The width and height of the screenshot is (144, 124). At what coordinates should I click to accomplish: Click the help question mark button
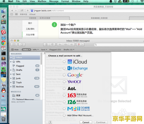click(50, 122)
